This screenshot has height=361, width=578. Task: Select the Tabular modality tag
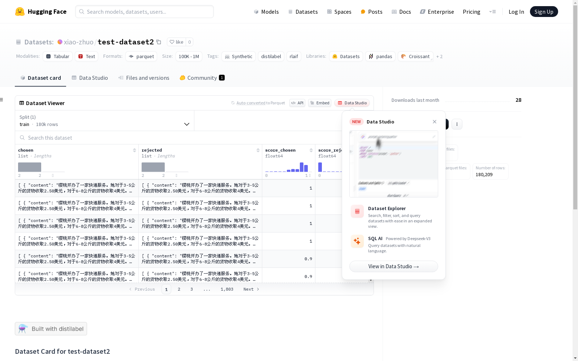tap(58, 56)
